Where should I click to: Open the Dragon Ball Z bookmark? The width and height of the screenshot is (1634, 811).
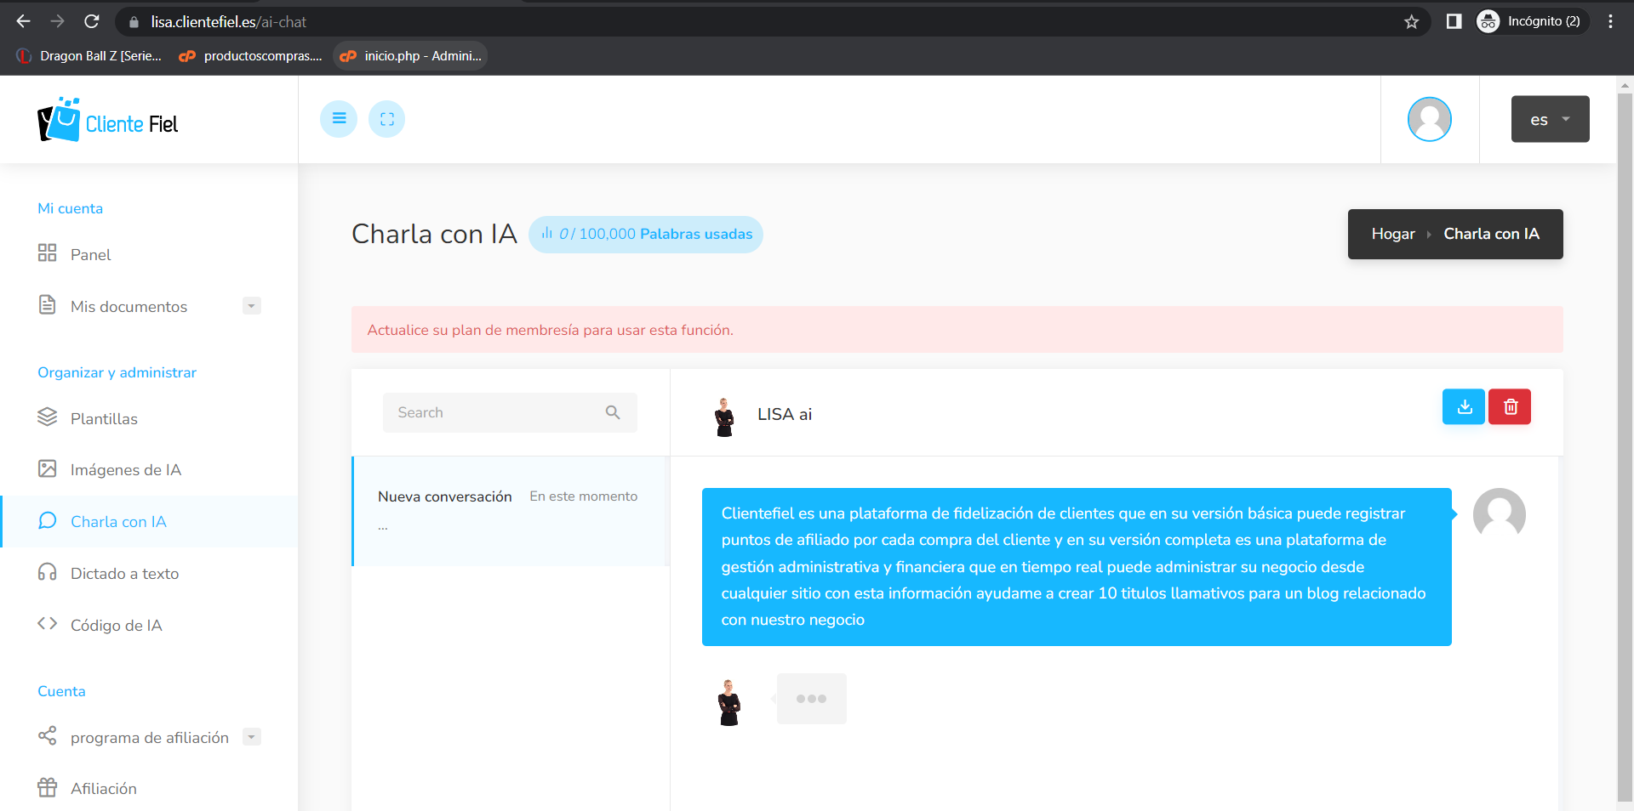pyautogui.click(x=89, y=56)
